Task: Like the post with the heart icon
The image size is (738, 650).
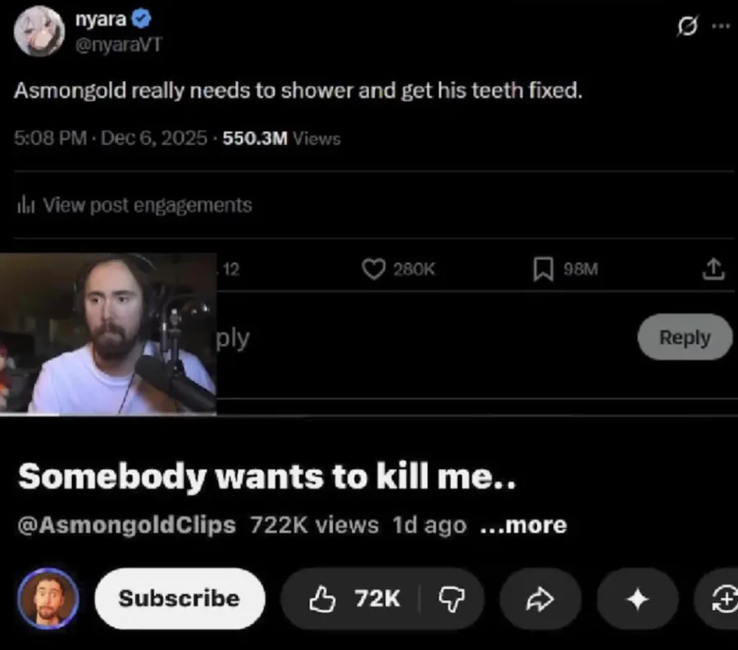Action: tap(374, 270)
